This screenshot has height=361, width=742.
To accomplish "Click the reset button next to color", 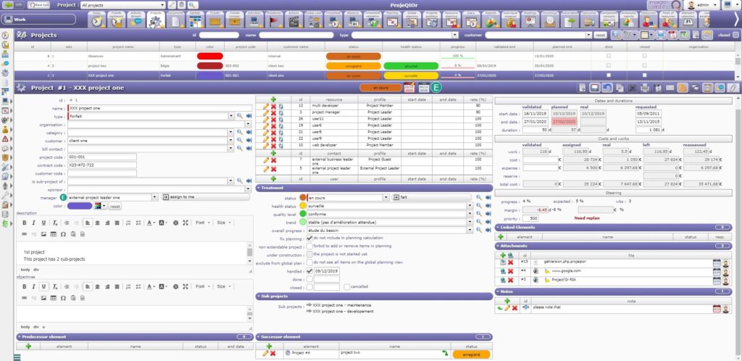I will coord(115,207).
